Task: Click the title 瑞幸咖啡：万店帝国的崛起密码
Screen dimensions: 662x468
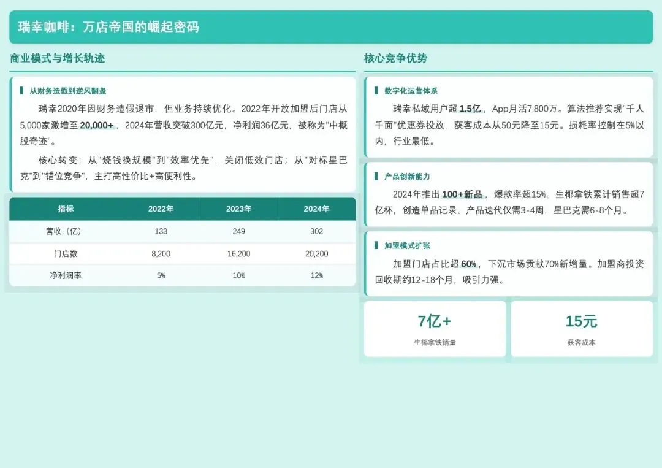Action: [x=108, y=27]
